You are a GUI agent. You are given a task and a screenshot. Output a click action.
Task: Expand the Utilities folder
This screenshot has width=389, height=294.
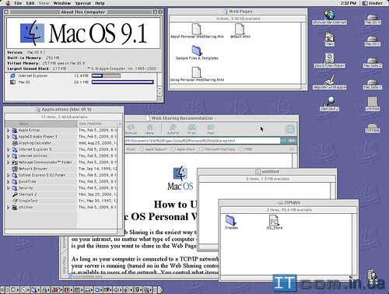pos(9,207)
